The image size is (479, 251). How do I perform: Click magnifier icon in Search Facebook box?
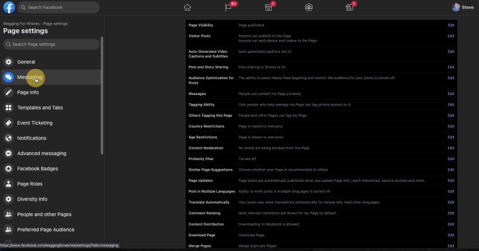24,7
